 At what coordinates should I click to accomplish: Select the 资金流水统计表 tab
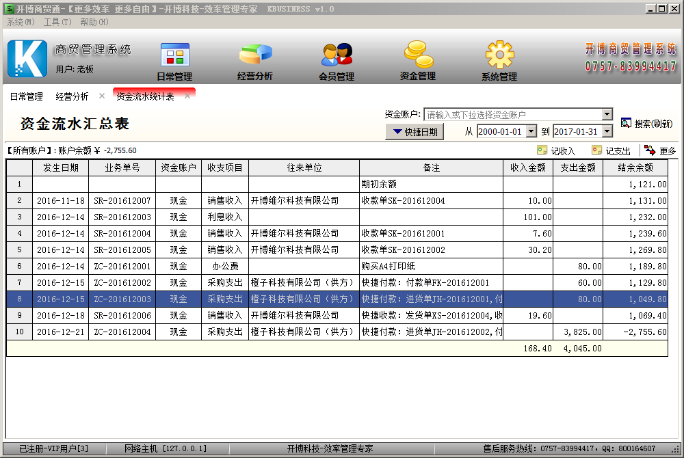pos(145,96)
